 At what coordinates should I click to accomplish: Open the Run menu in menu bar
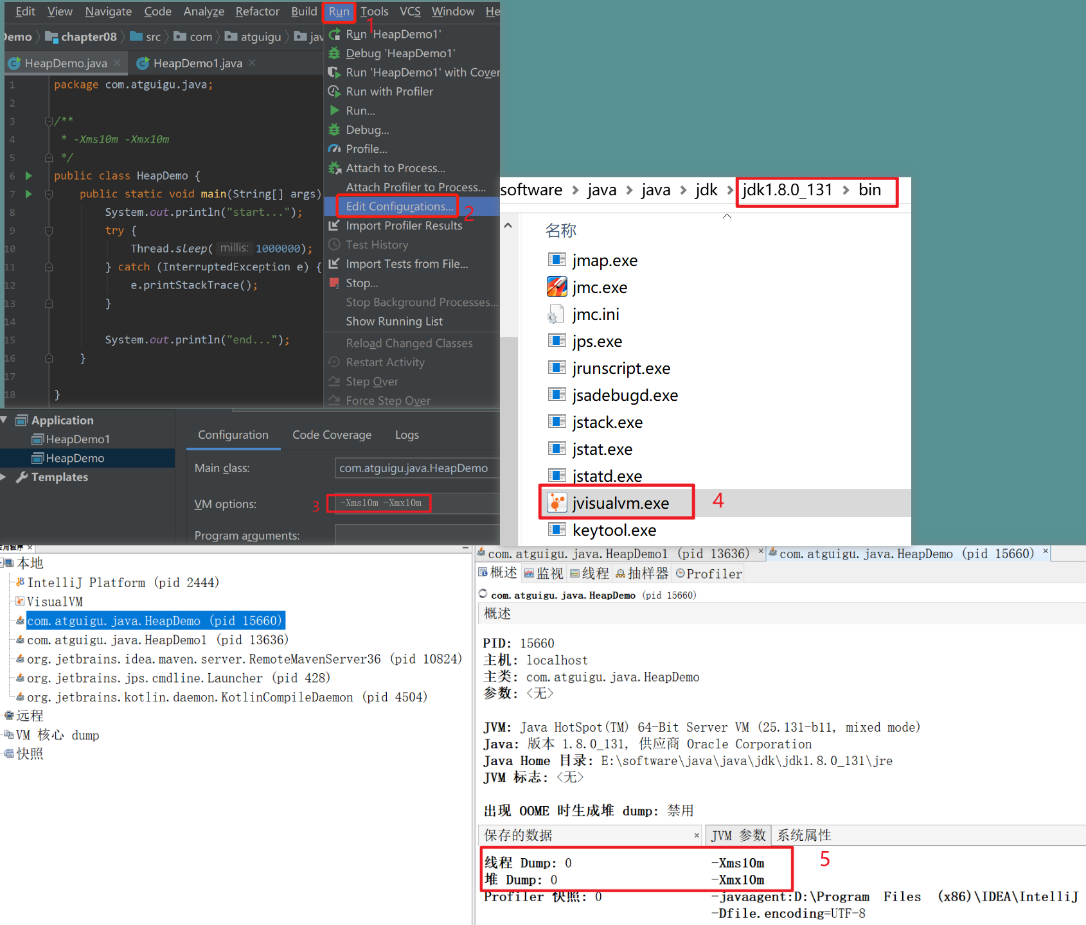[x=339, y=12]
